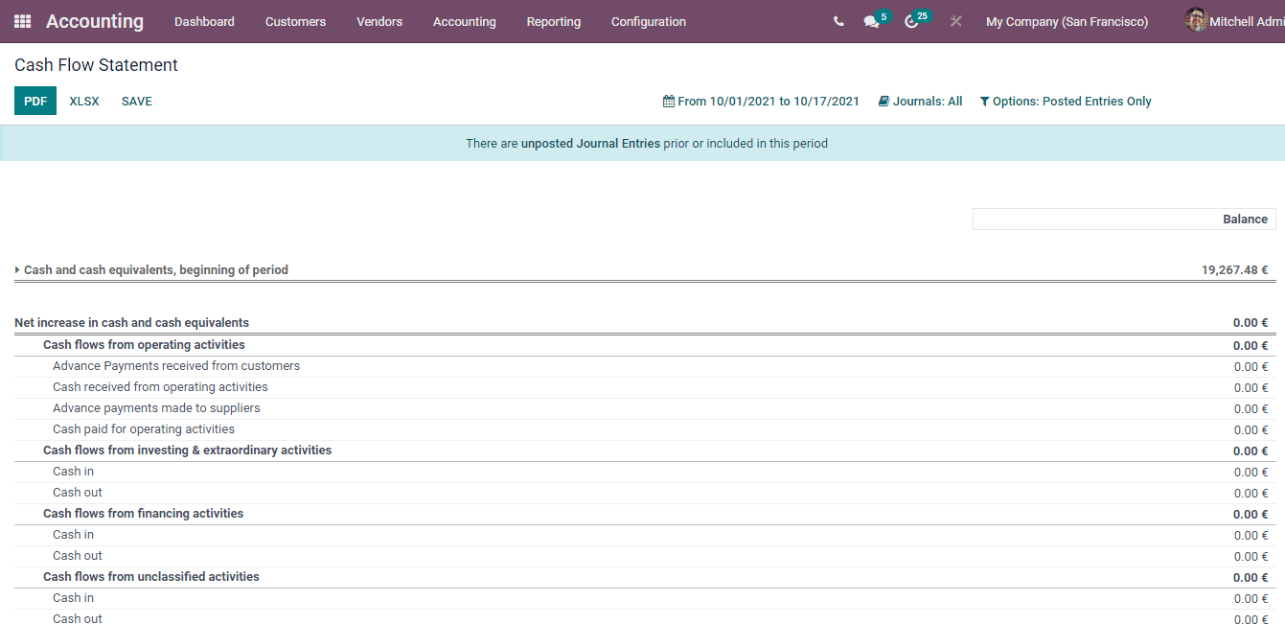
Task: Generate a PDF of the report
Action: click(34, 100)
